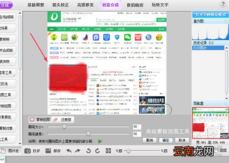This screenshot has width=229, height=163.
Task: Open the help question mark icon
Action: [223, 4]
